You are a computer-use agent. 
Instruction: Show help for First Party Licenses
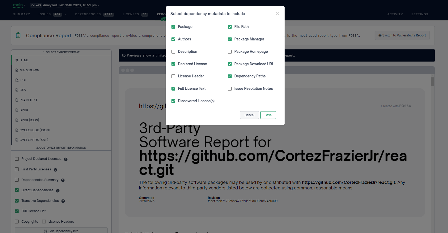55,170
